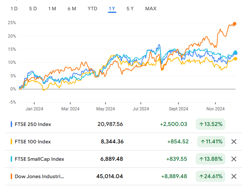
Task: Click the 11.41% change badge
Action: click(x=211, y=142)
